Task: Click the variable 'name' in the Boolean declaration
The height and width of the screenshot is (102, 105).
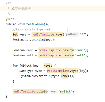Action: pyautogui.click(x=30, y=50)
